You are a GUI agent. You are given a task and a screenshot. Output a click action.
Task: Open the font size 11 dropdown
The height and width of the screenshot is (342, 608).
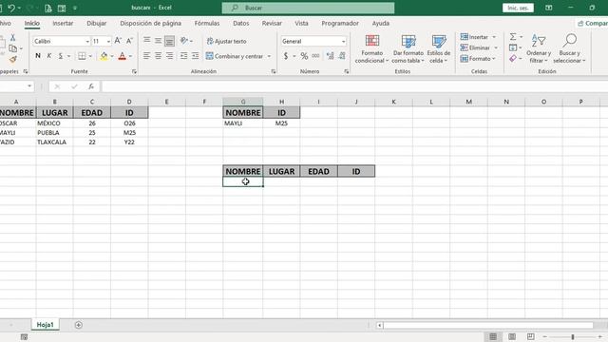(108, 41)
